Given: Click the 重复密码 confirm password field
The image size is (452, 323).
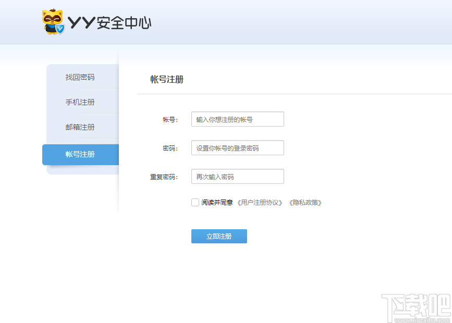Looking at the screenshot, I should pyautogui.click(x=237, y=176).
